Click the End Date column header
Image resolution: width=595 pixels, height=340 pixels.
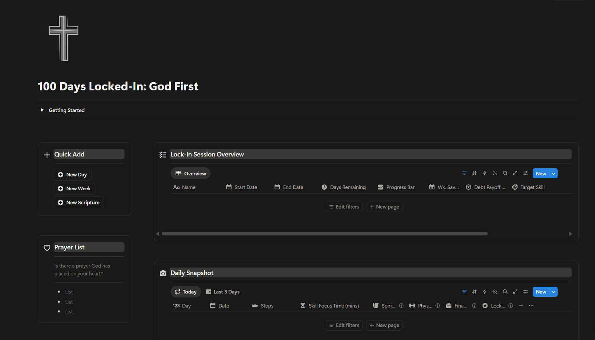[x=289, y=187]
